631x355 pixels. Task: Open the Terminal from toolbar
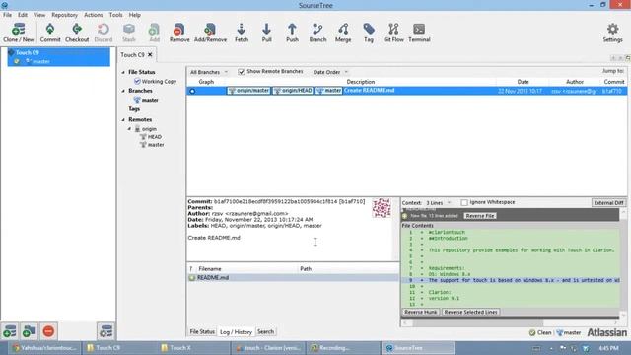pyautogui.click(x=419, y=33)
